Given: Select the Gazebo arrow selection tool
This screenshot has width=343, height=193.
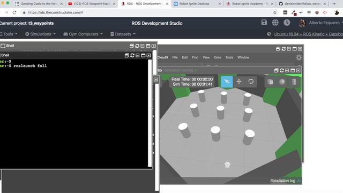Looking at the screenshot, I should click(227, 81).
